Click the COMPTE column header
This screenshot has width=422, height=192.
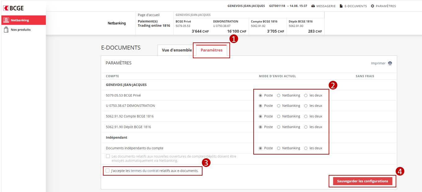coord(113,76)
